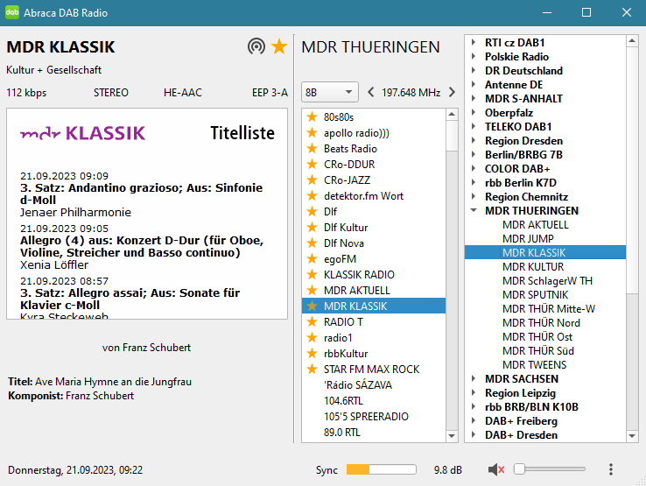The image size is (646, 486).
Task: Select rbbKultur station
Action: [x=374, y=353]
